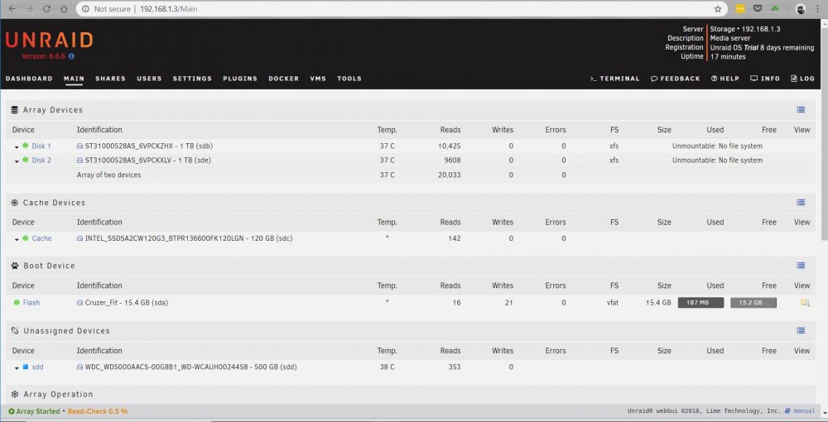This screenshot has height=422, width=828.
Task: Open the system Log
Action: coord(802,78)
